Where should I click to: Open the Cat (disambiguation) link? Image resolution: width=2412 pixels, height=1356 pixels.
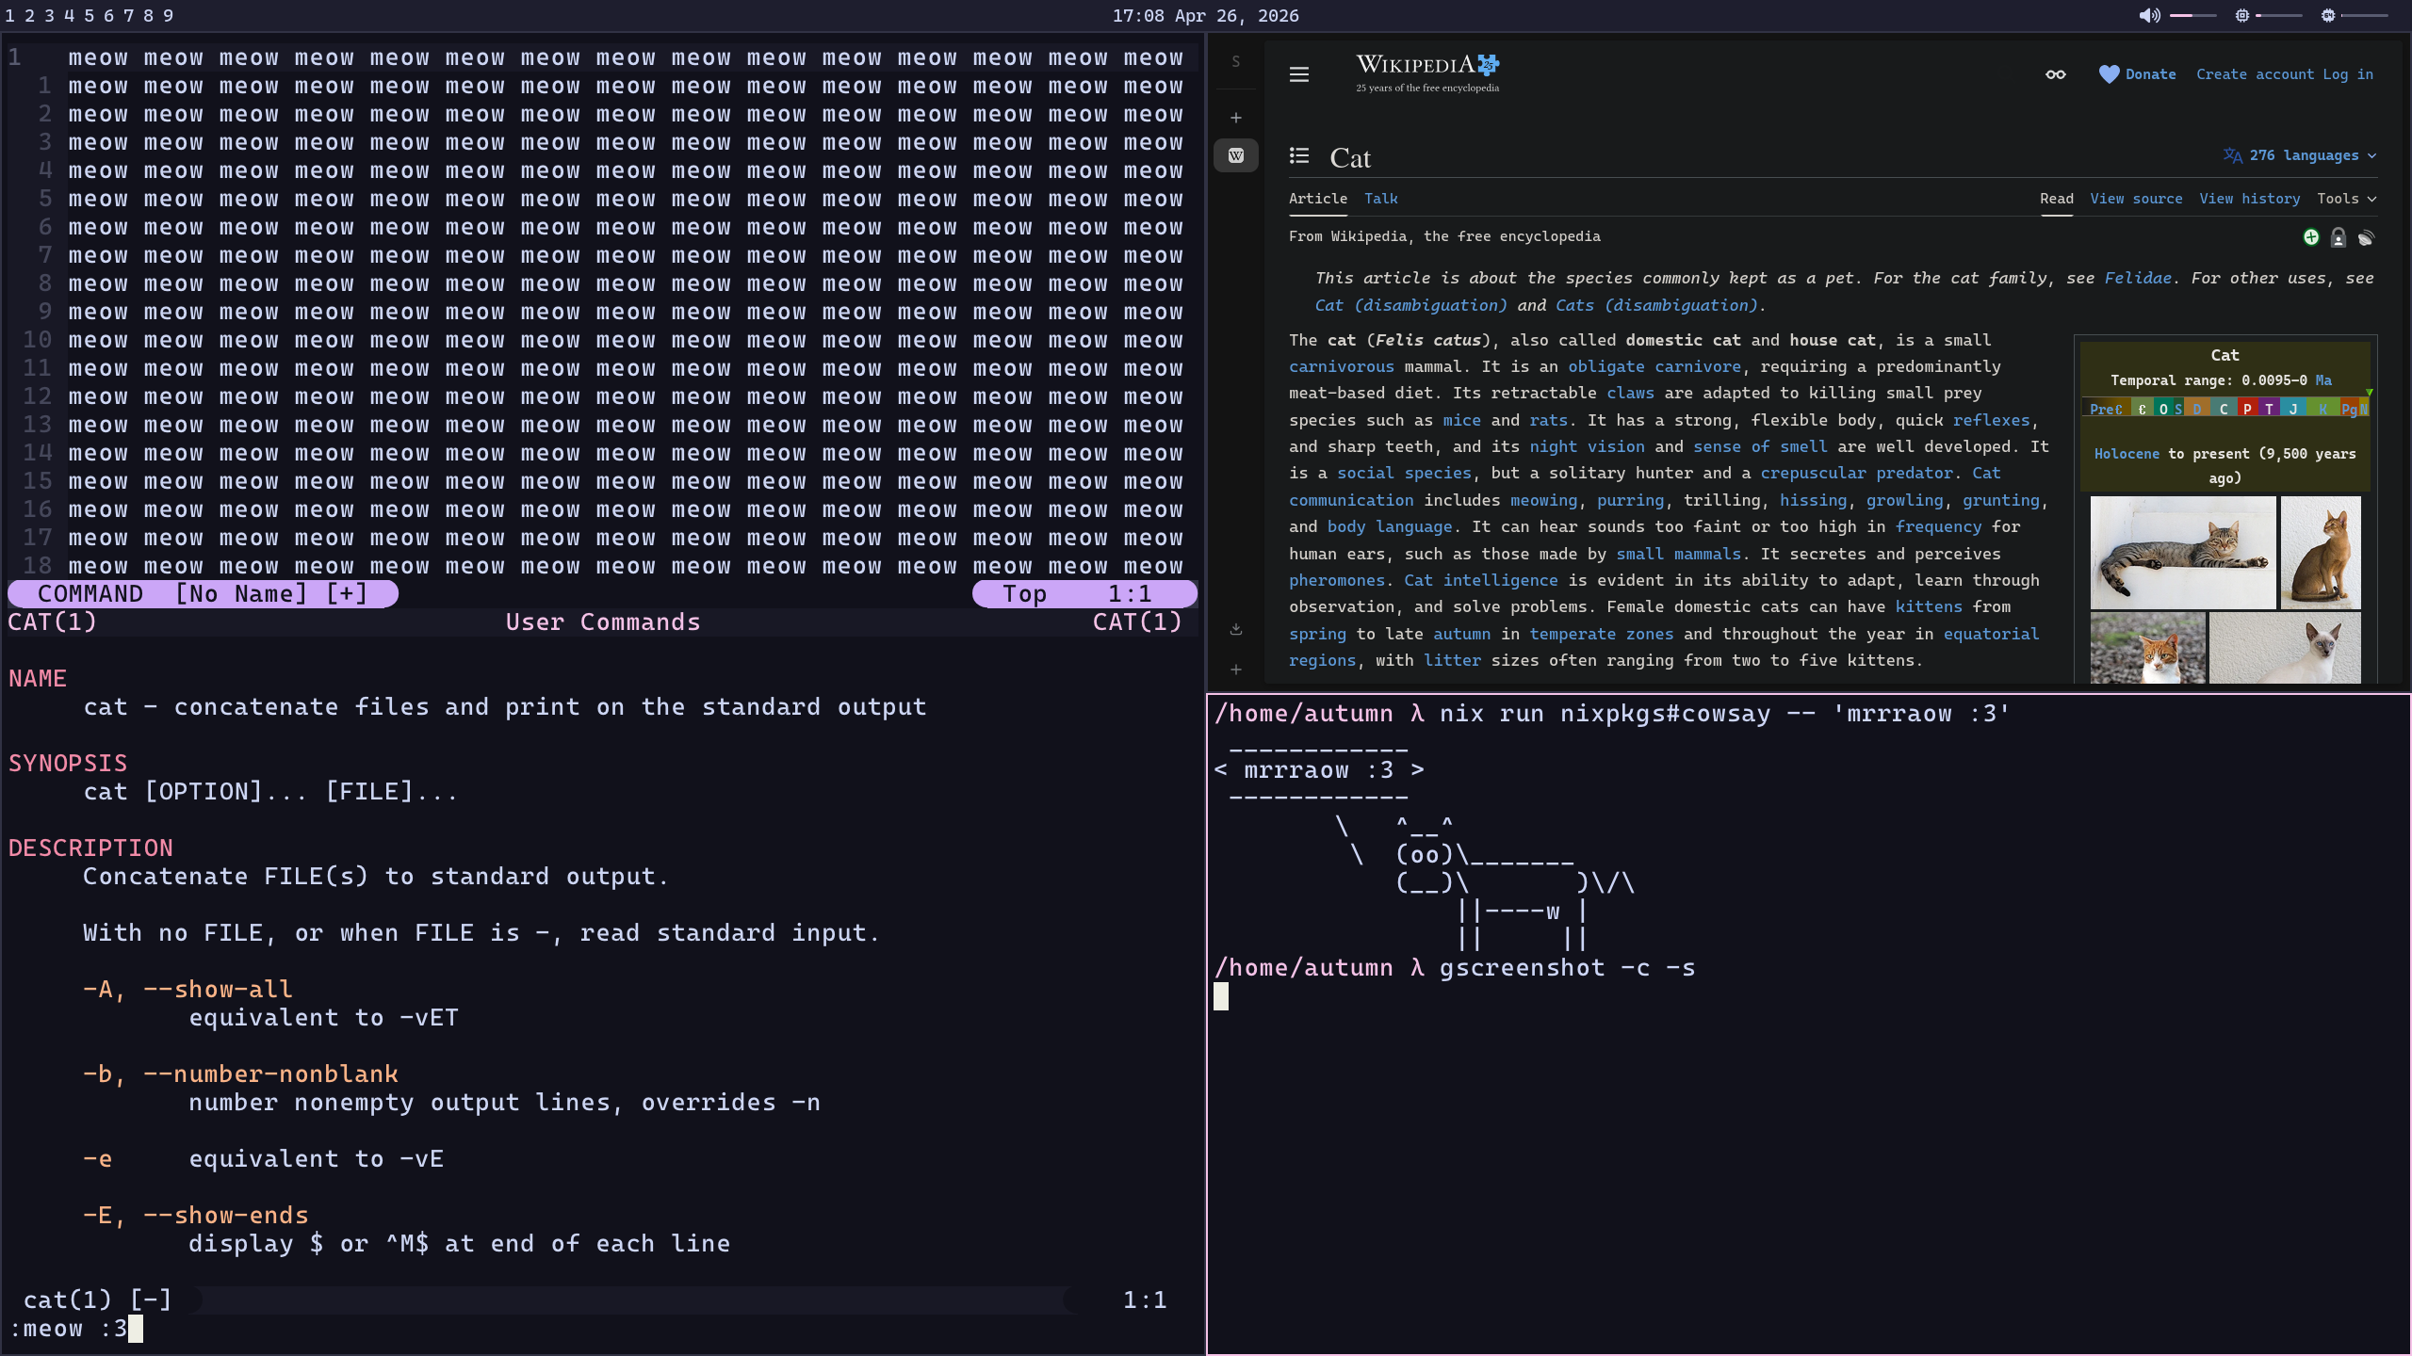click(1410, 305)
